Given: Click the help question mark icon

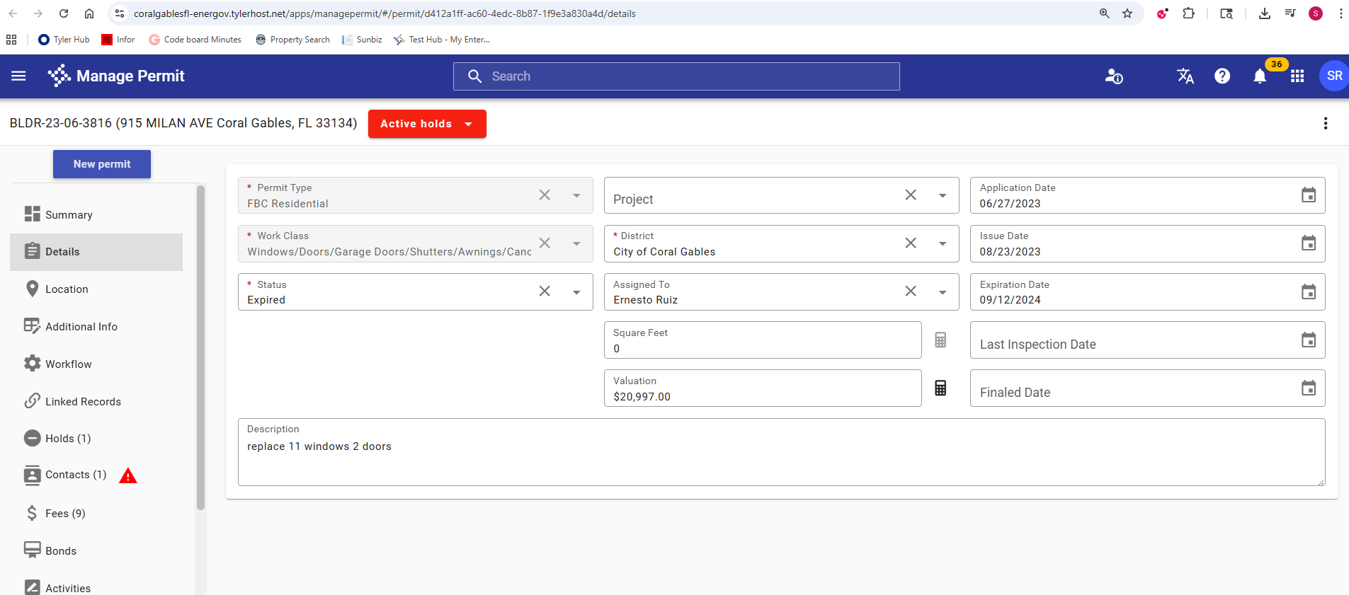Looking at the screenshot, I should (1222, 76).
